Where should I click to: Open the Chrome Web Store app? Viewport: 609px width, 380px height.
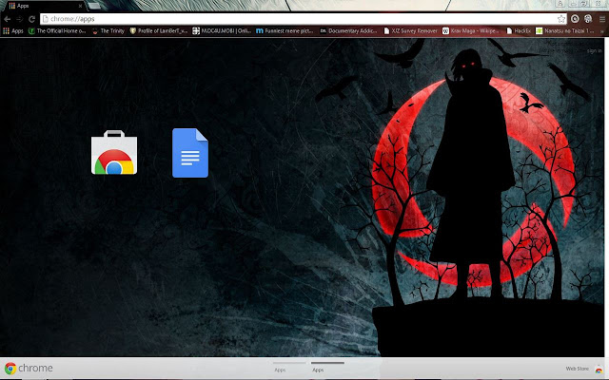pyautogui.click(x=114, y=152)
